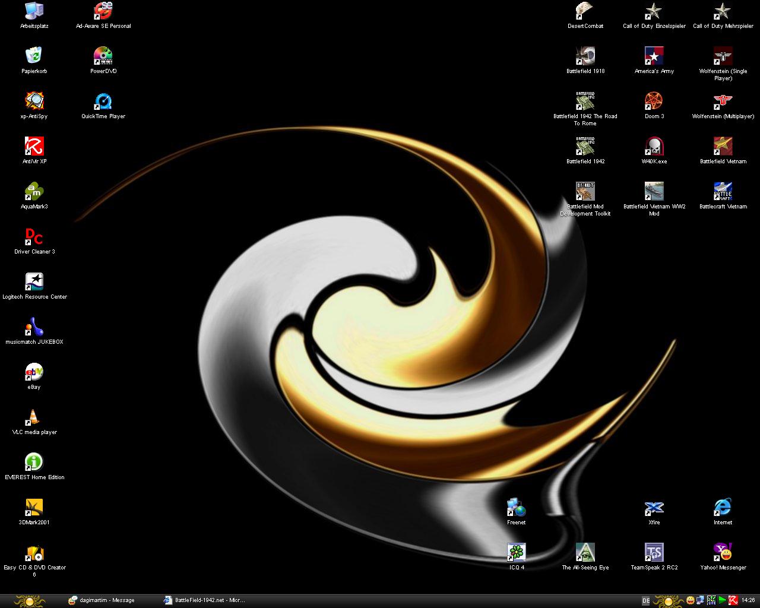Image resolution: width=760 pixels, height=608 pixels.
Task: Open the VLC media player shortcut
Action: [x=34, y=418]
